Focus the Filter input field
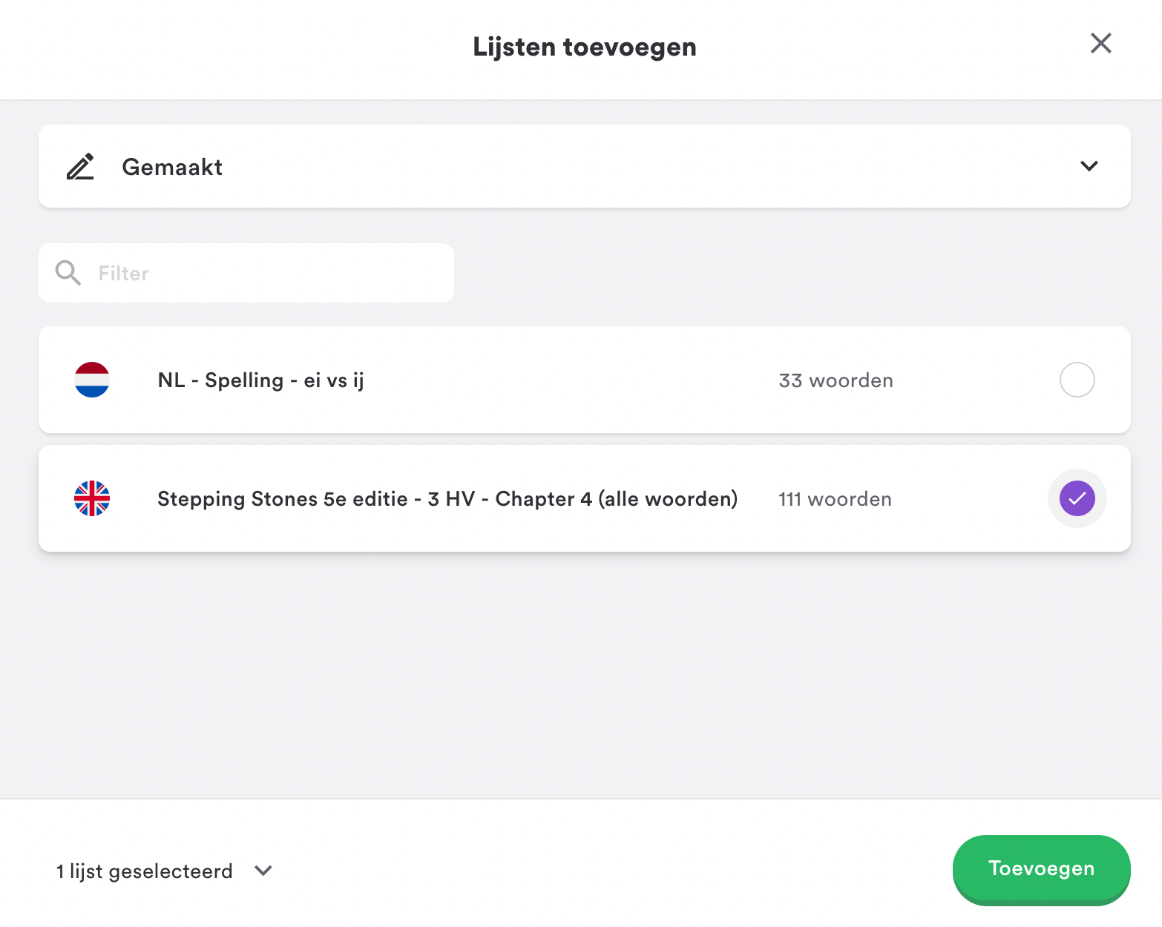 (246, 273)
